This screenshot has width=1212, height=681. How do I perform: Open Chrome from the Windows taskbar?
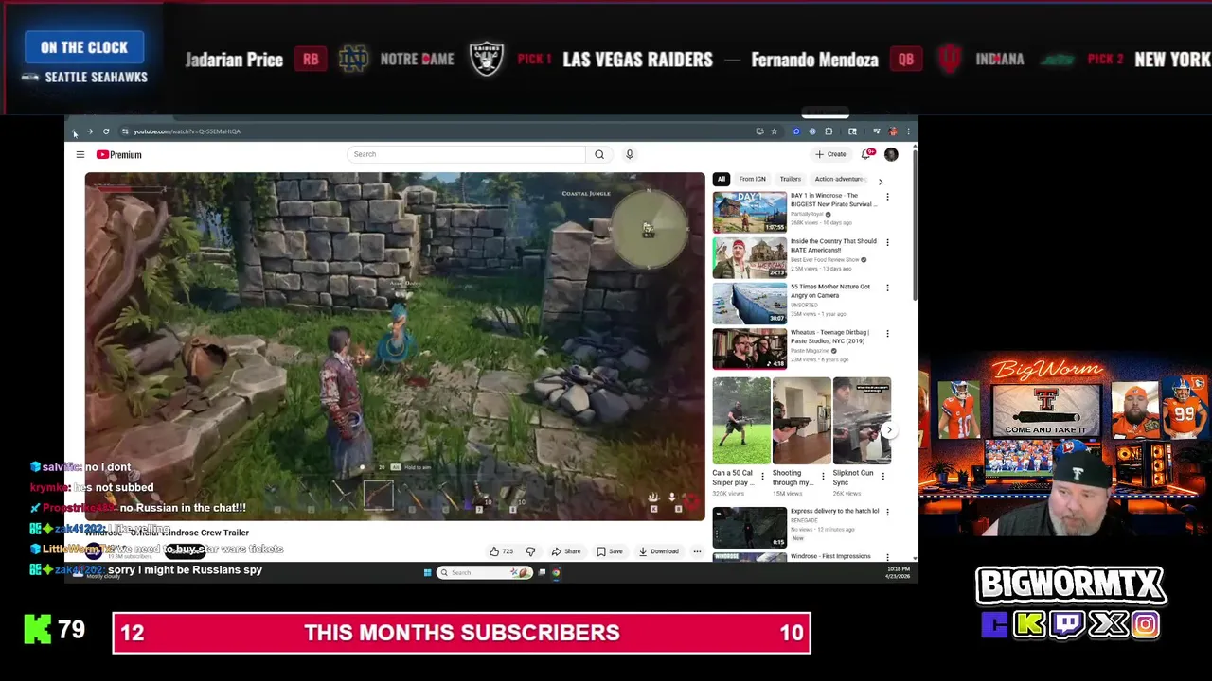tap(556, 572)
